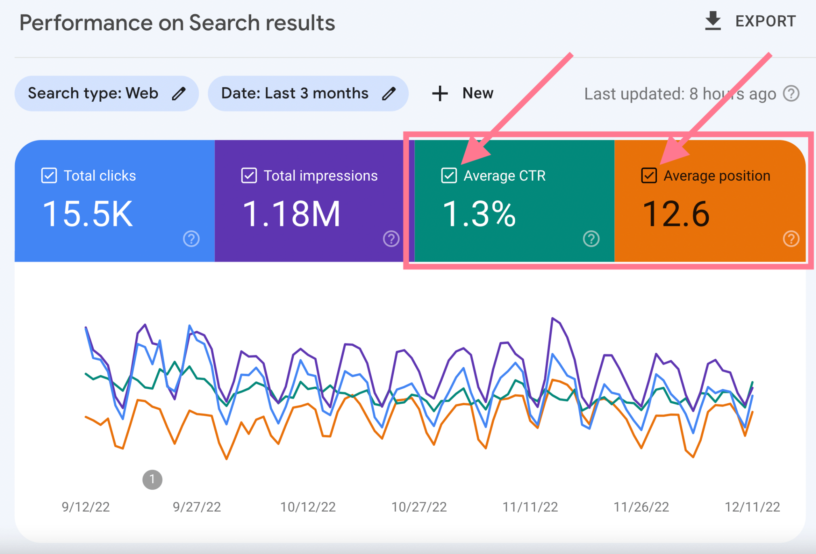Viewport: 816px width, 554px height.
Task: Click the question mark on Average CTR card
Action: point(590,239)
